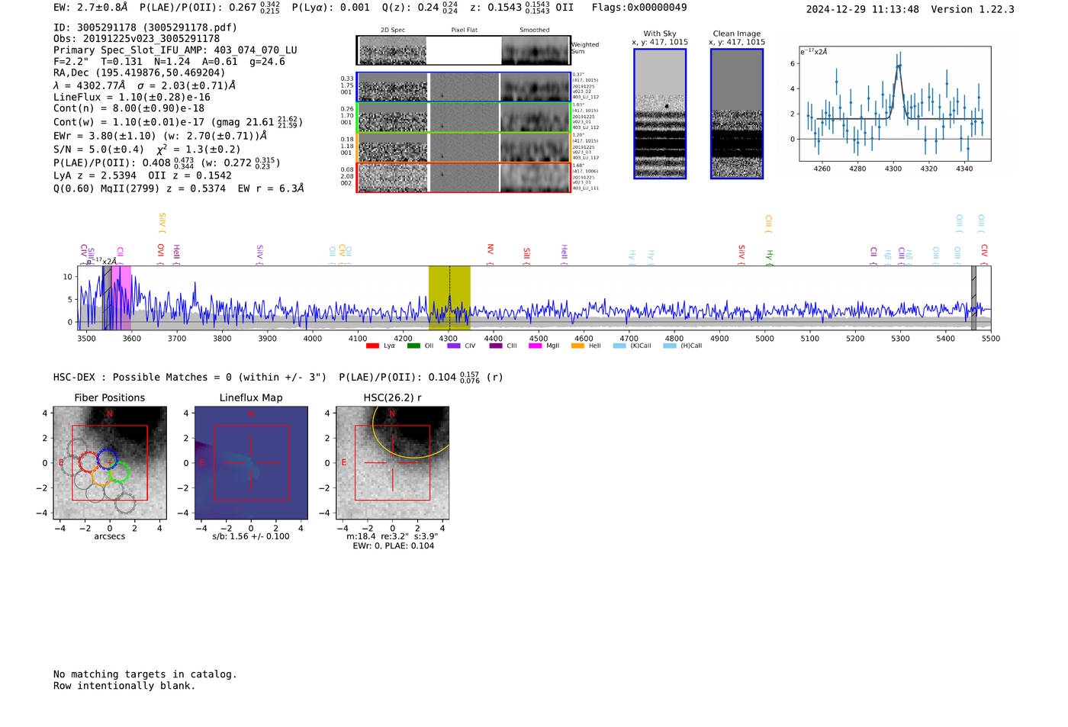Click the 'EWr = 3.80(±1.10)' line
Viewport: 1068px width, 727px height.
tap(160, 136)
